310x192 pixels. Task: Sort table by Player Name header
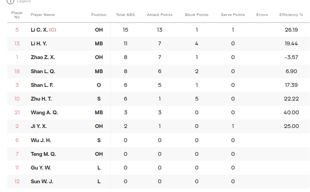[43, 15]
